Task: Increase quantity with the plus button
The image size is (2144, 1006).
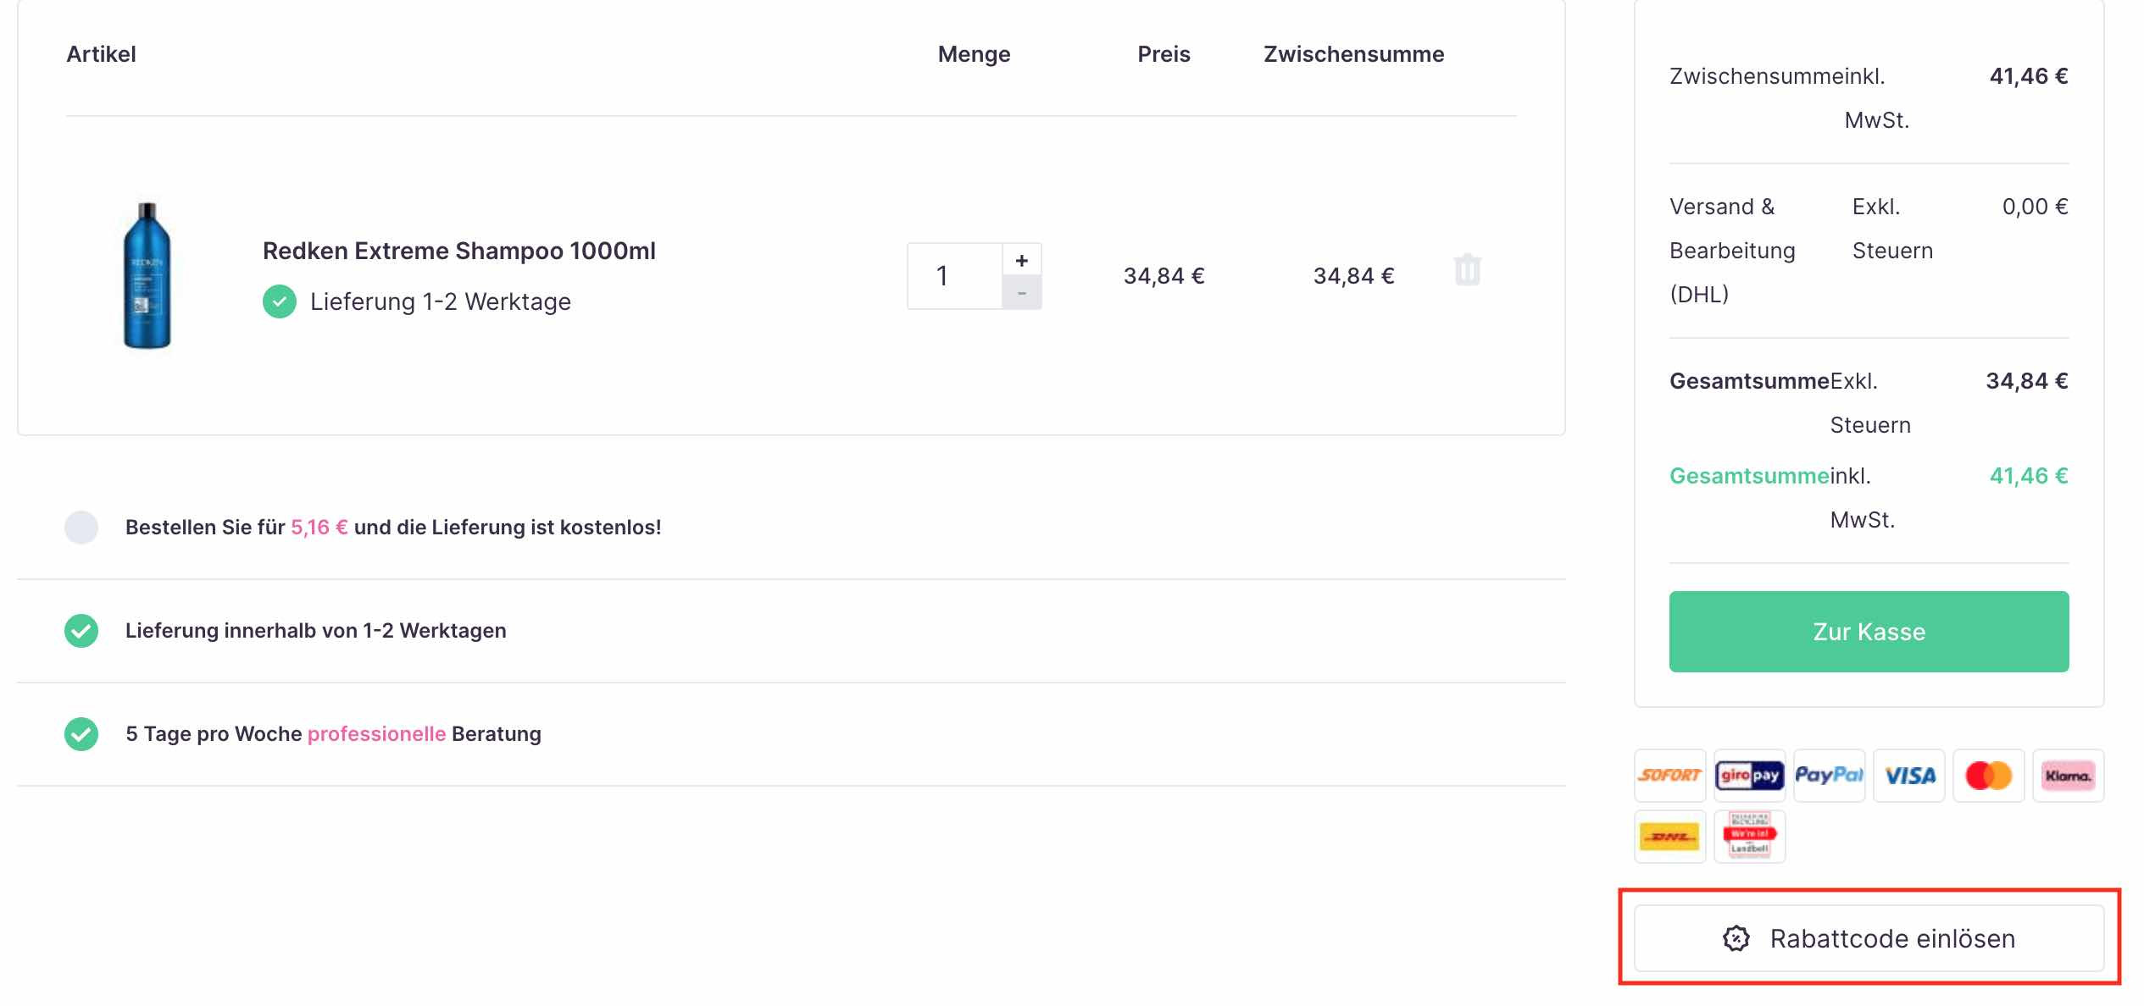Action: [x=1022, y=260]
